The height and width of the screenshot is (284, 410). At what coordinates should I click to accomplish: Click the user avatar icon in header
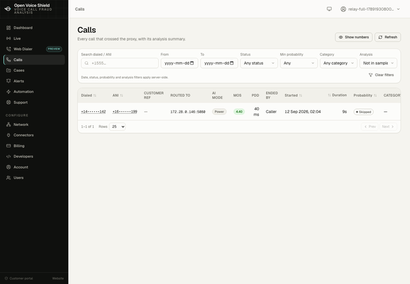(x=343, y=9)
